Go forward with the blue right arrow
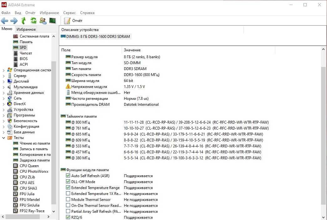This screenshot has height=220, width=327. [x=14, y=21]
